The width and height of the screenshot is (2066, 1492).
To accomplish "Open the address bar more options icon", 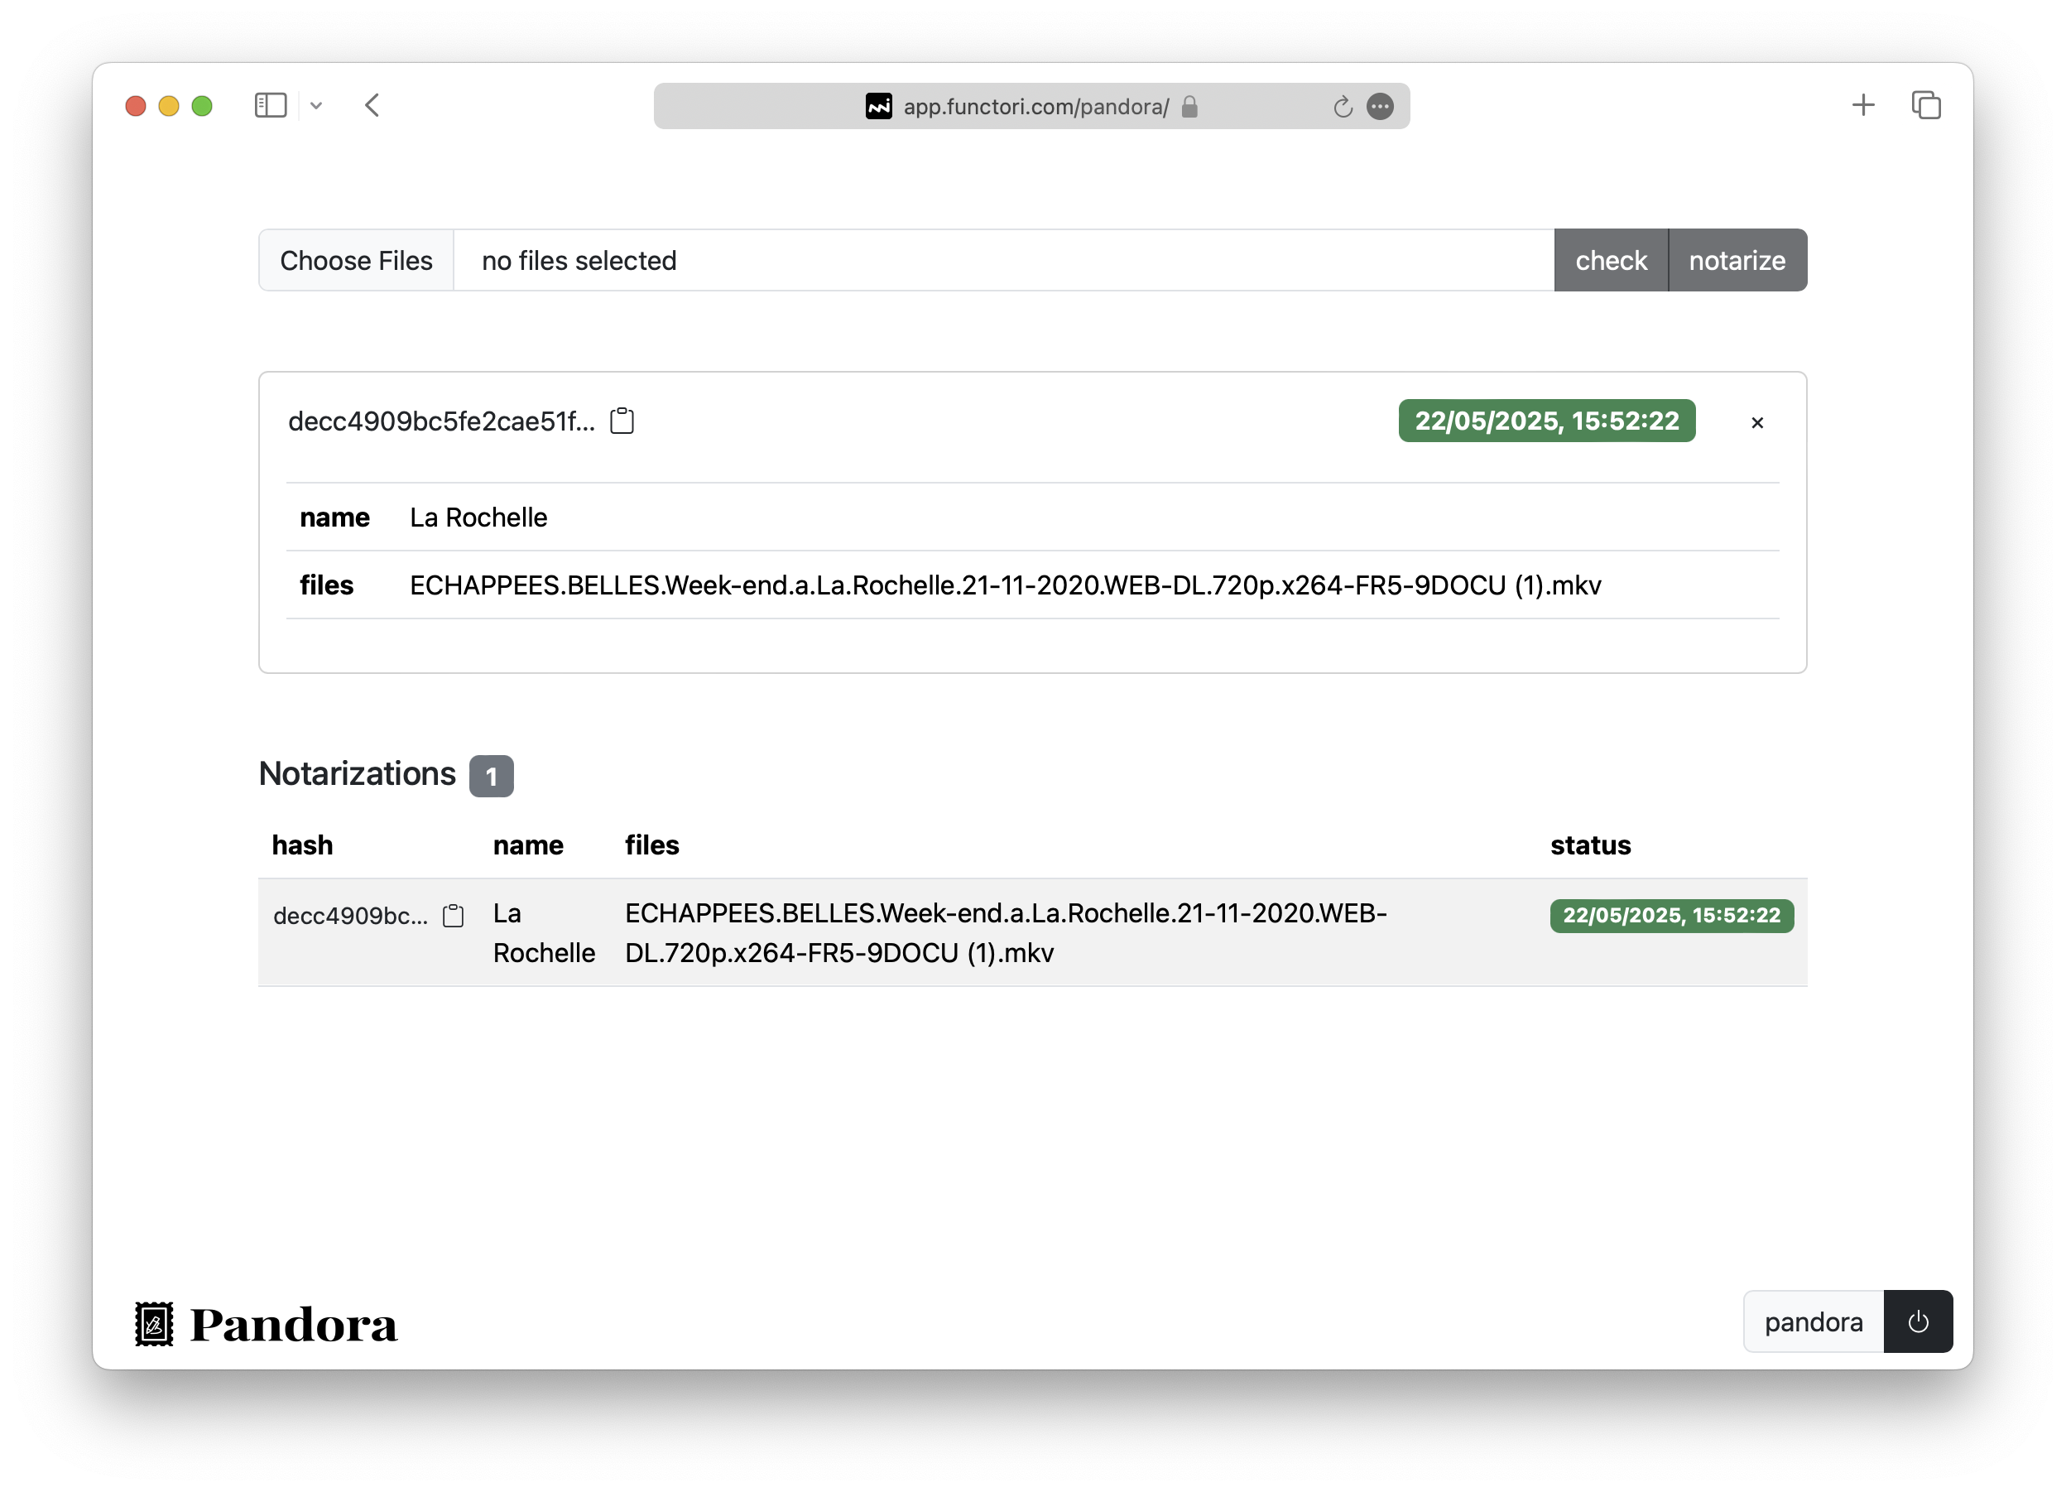I will pos(1380,107).
